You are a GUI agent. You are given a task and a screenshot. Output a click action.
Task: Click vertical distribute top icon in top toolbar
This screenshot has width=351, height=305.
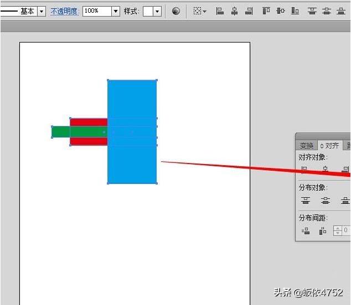[312, 10]
